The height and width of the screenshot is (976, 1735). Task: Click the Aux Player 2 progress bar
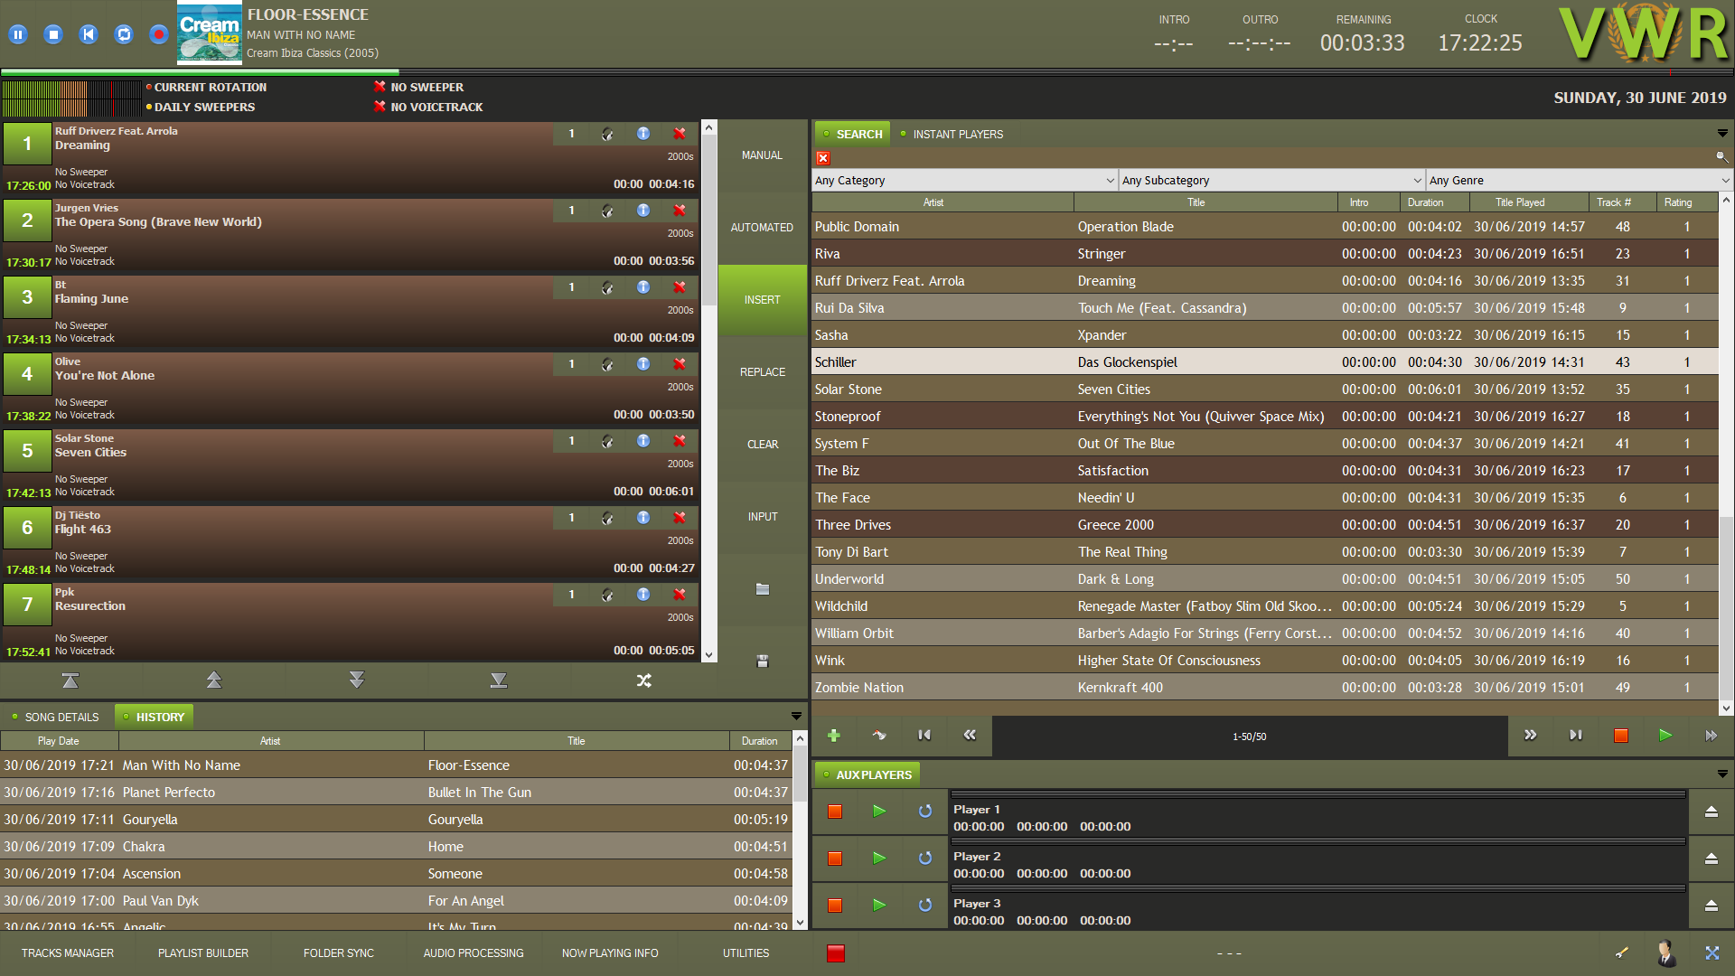click(x=1318, y=841)
